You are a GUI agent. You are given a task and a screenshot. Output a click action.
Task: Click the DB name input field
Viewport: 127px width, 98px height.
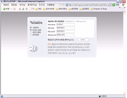click(x=66, y=28)
